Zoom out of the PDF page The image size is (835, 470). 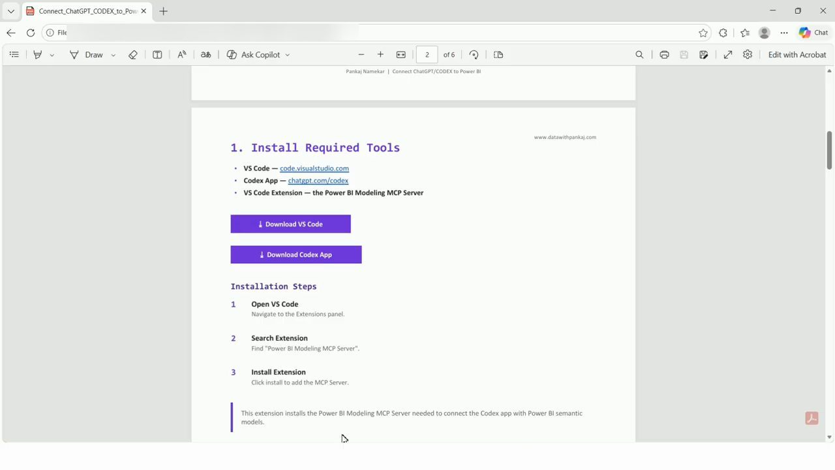click(x=361, y=55)
